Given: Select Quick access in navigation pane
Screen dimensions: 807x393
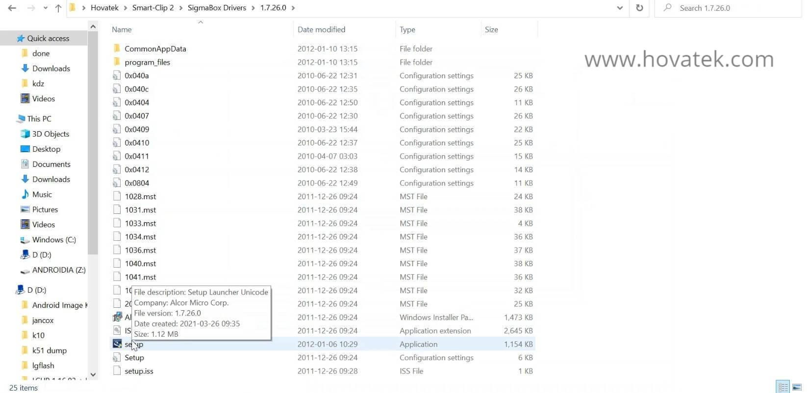Looking at the screenshot, I should [48, 38].
